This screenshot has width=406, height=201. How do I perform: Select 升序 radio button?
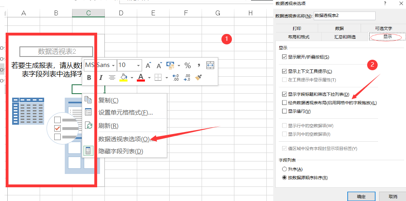pyautogui.click(x=285, y=169)
